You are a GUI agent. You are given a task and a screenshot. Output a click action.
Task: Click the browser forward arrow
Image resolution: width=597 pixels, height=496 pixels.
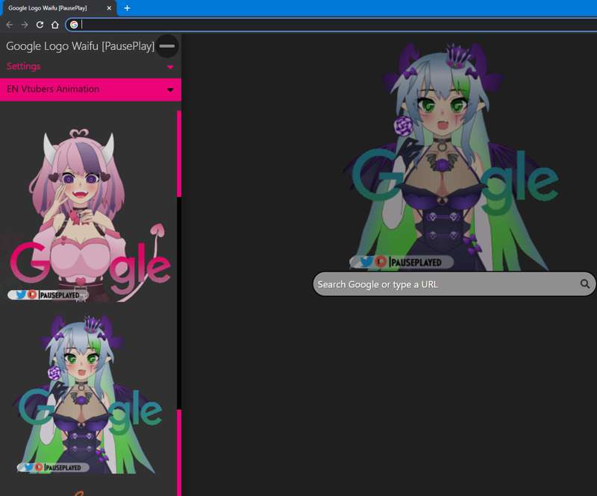pyautogui.click(x=25, y=25)
